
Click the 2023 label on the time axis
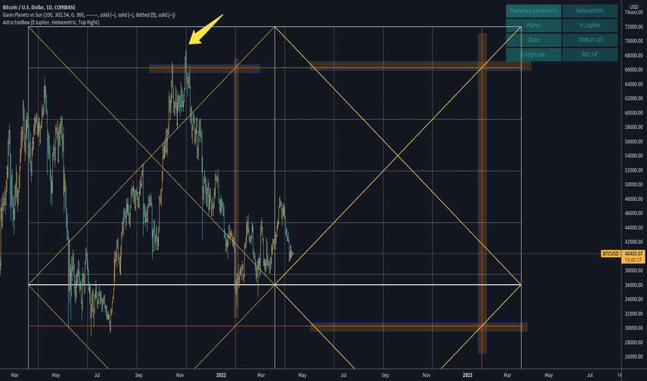[x=467, y=375]
